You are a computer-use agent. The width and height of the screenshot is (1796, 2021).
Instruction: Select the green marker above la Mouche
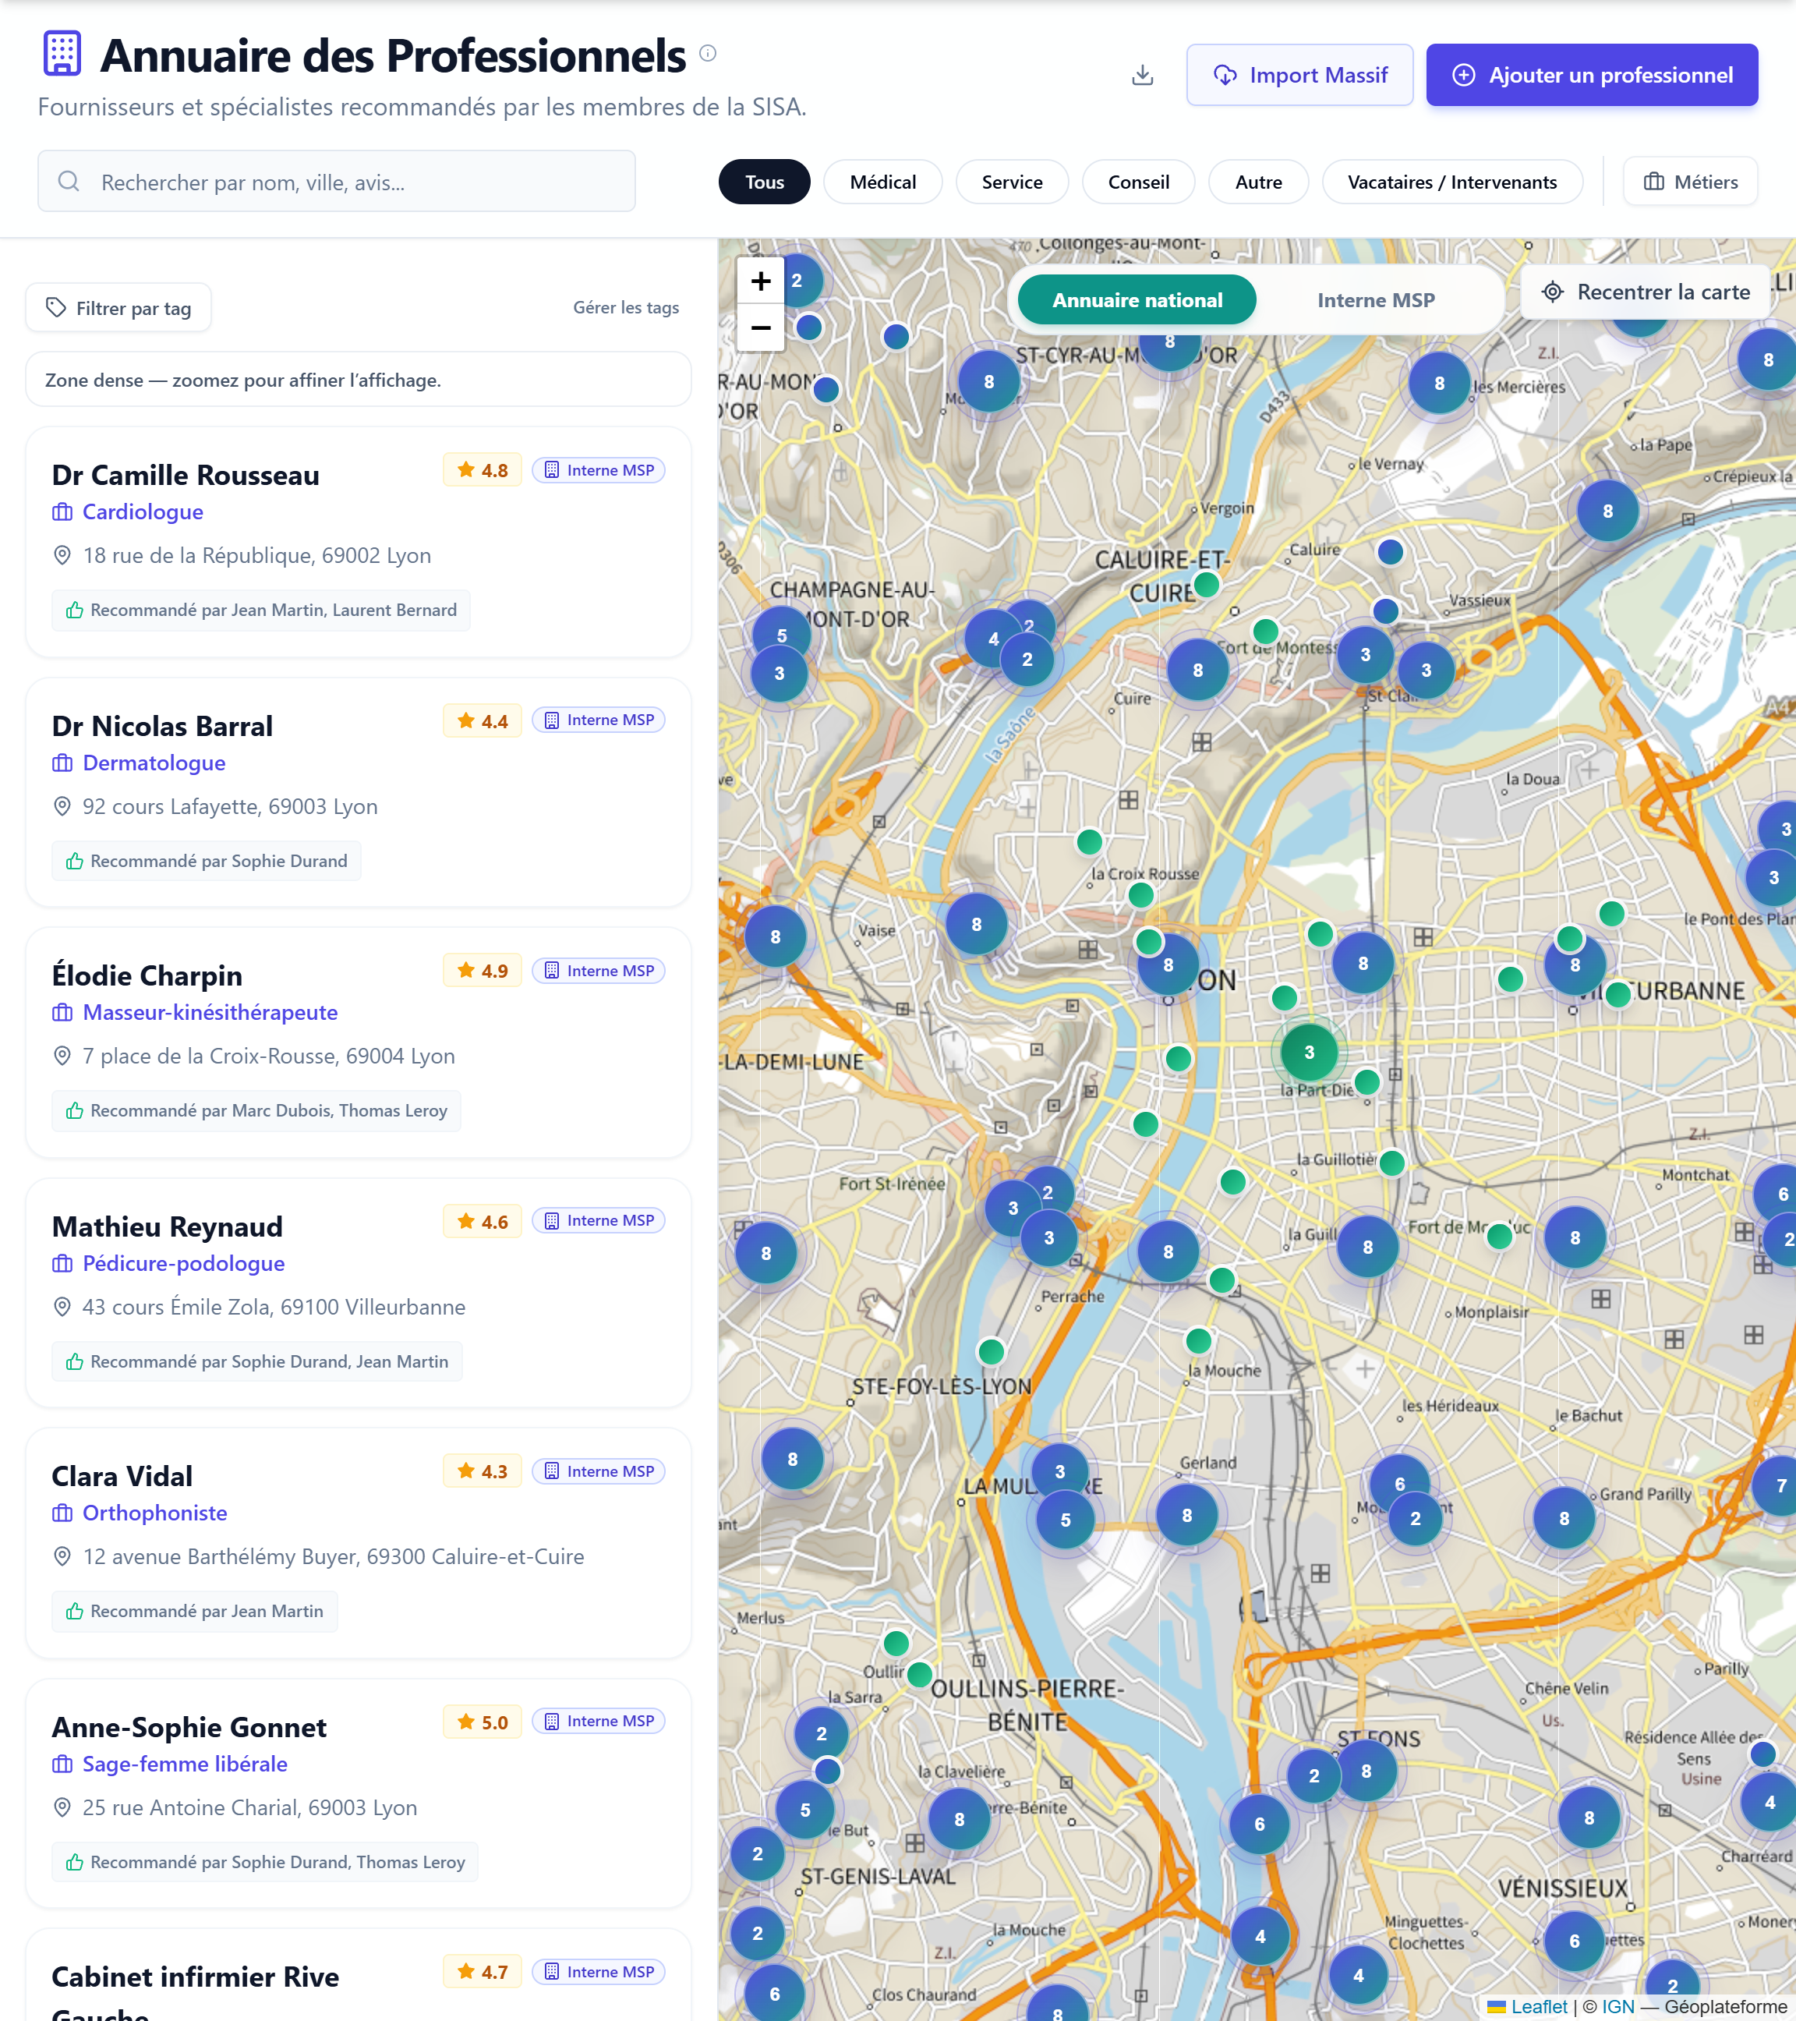[1199, 1341]
